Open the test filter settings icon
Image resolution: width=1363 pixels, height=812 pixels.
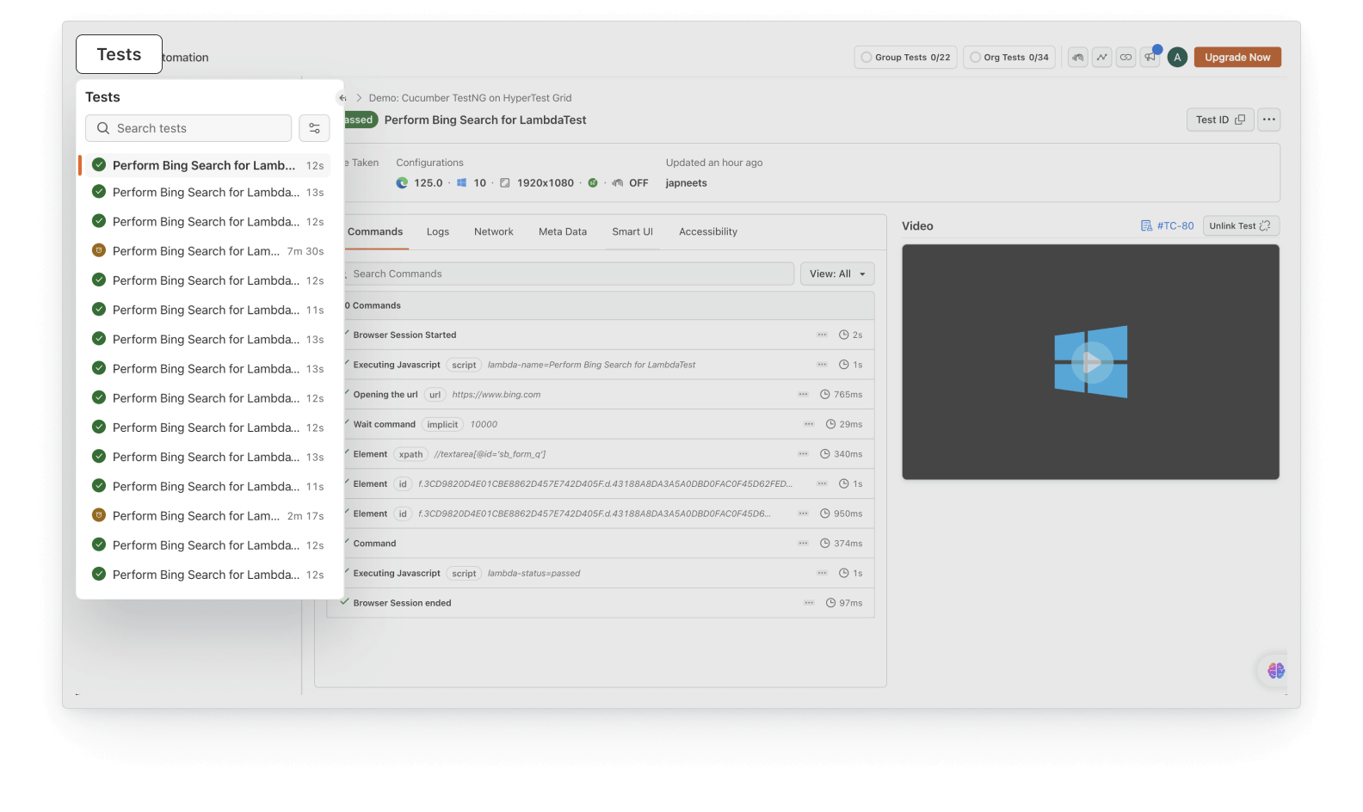pyautogui.click(x=314, y=128)
